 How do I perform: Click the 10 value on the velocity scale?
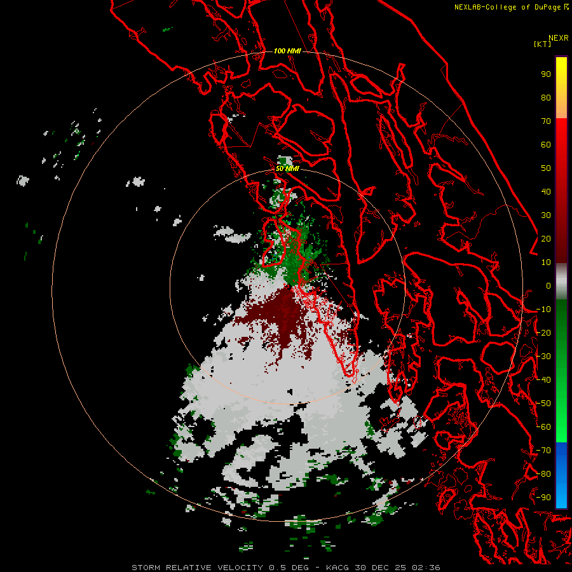tap(546, 262)
